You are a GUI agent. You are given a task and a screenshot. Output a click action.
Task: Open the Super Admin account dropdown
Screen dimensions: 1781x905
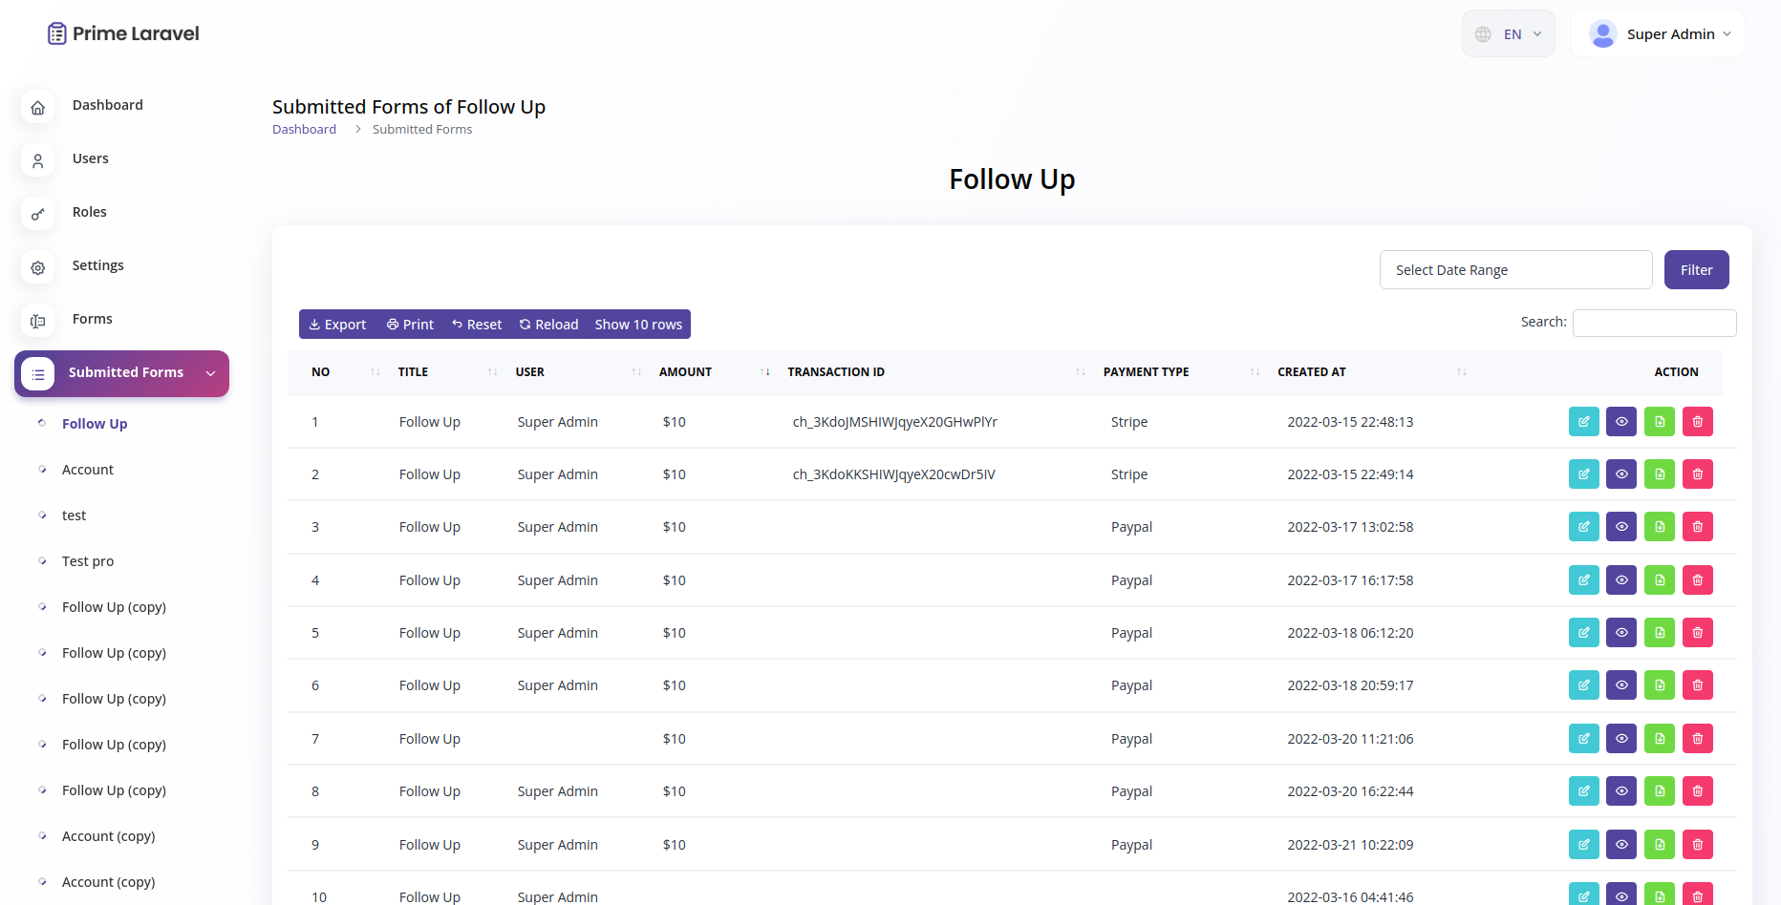[x=1669, y=32]
